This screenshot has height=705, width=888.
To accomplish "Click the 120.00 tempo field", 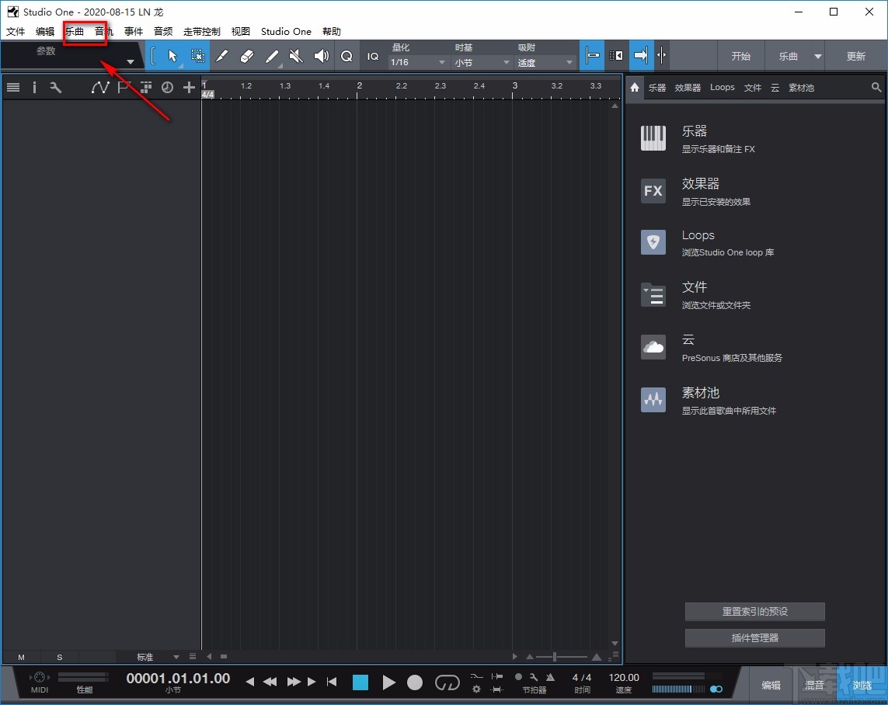I will pyautogui.click(x=624, y=677).
